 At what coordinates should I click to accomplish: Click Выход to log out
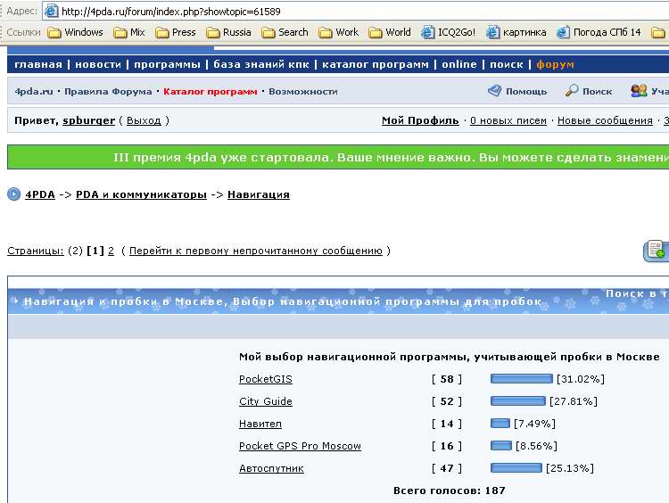[144, 120]
